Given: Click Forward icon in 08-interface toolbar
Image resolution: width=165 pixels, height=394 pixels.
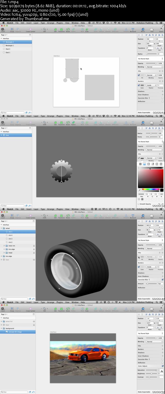Looking at the screenshot, I should point(126,215).
